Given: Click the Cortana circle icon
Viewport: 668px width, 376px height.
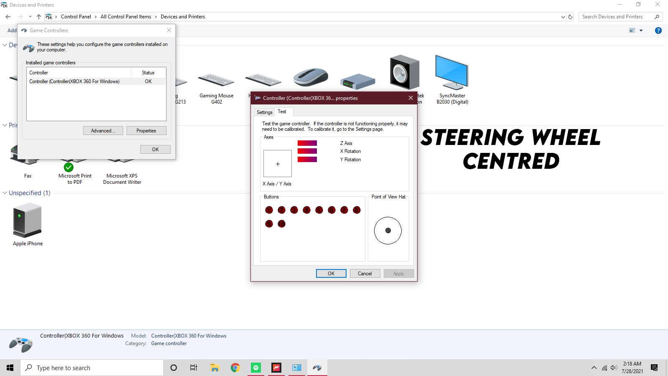Looking at the screenshot, I should [x=174, y=368].
